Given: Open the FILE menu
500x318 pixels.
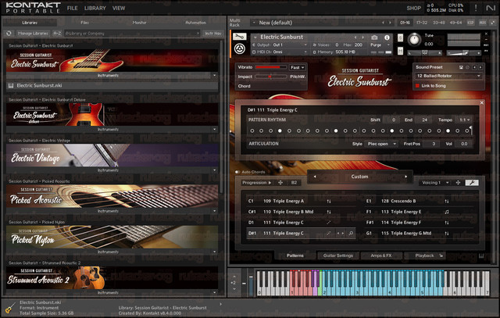Looking at the screenshot, I should pyautogui.click(x=73, y=9).
